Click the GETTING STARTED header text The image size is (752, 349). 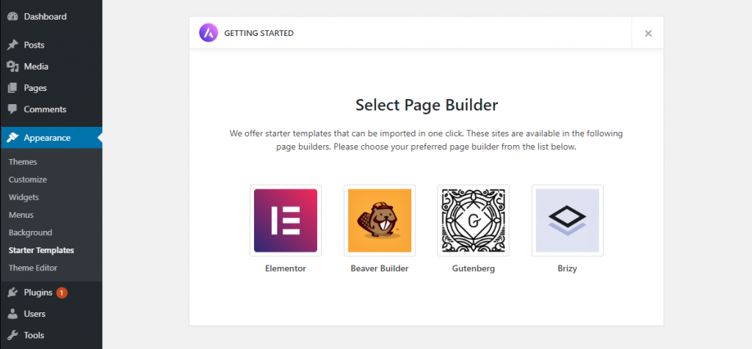click(259, 33)
